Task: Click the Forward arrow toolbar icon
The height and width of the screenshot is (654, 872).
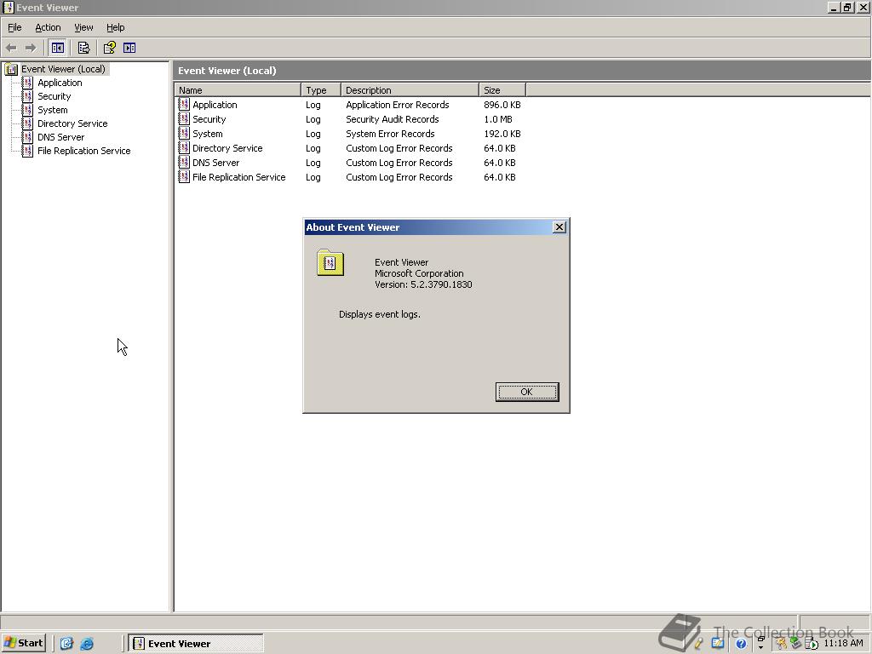Action: coord(31,48)
